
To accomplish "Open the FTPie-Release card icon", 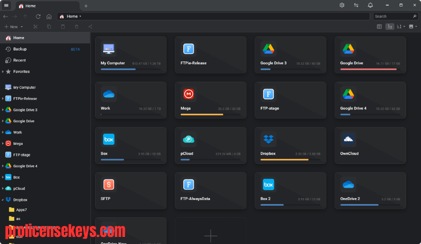I will [188, 49].
